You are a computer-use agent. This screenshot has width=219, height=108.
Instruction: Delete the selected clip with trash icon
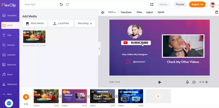click(x=216, y=12)
